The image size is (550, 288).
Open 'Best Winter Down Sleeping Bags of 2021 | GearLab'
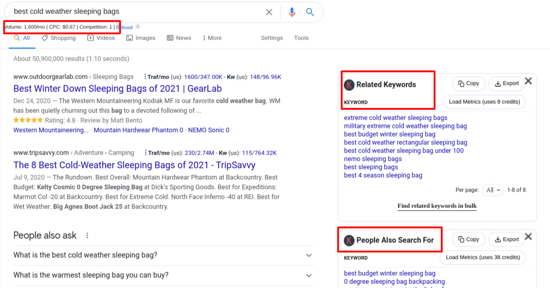(117, 89)
